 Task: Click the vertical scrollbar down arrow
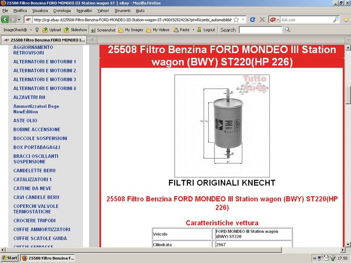point(348,244)
